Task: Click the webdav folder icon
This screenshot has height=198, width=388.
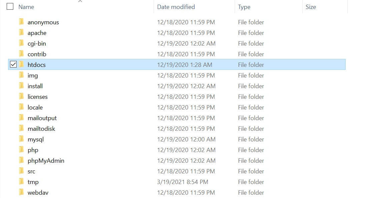Action: [21, 192]
